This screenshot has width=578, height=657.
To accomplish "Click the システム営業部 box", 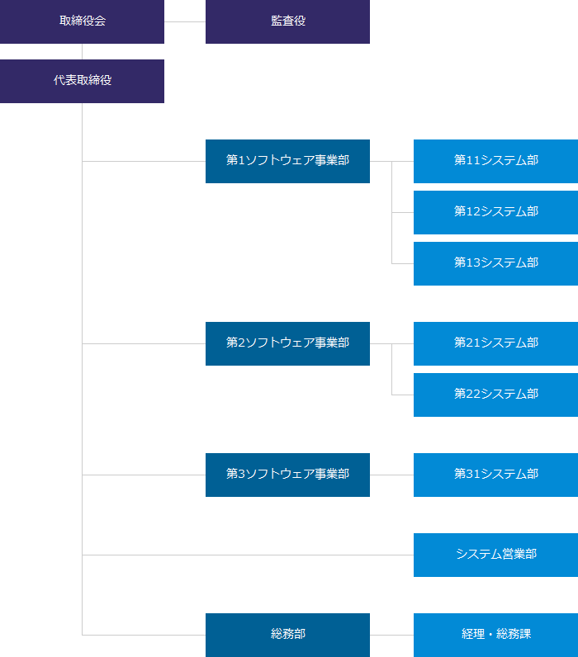I will click(x=496, y=555).
